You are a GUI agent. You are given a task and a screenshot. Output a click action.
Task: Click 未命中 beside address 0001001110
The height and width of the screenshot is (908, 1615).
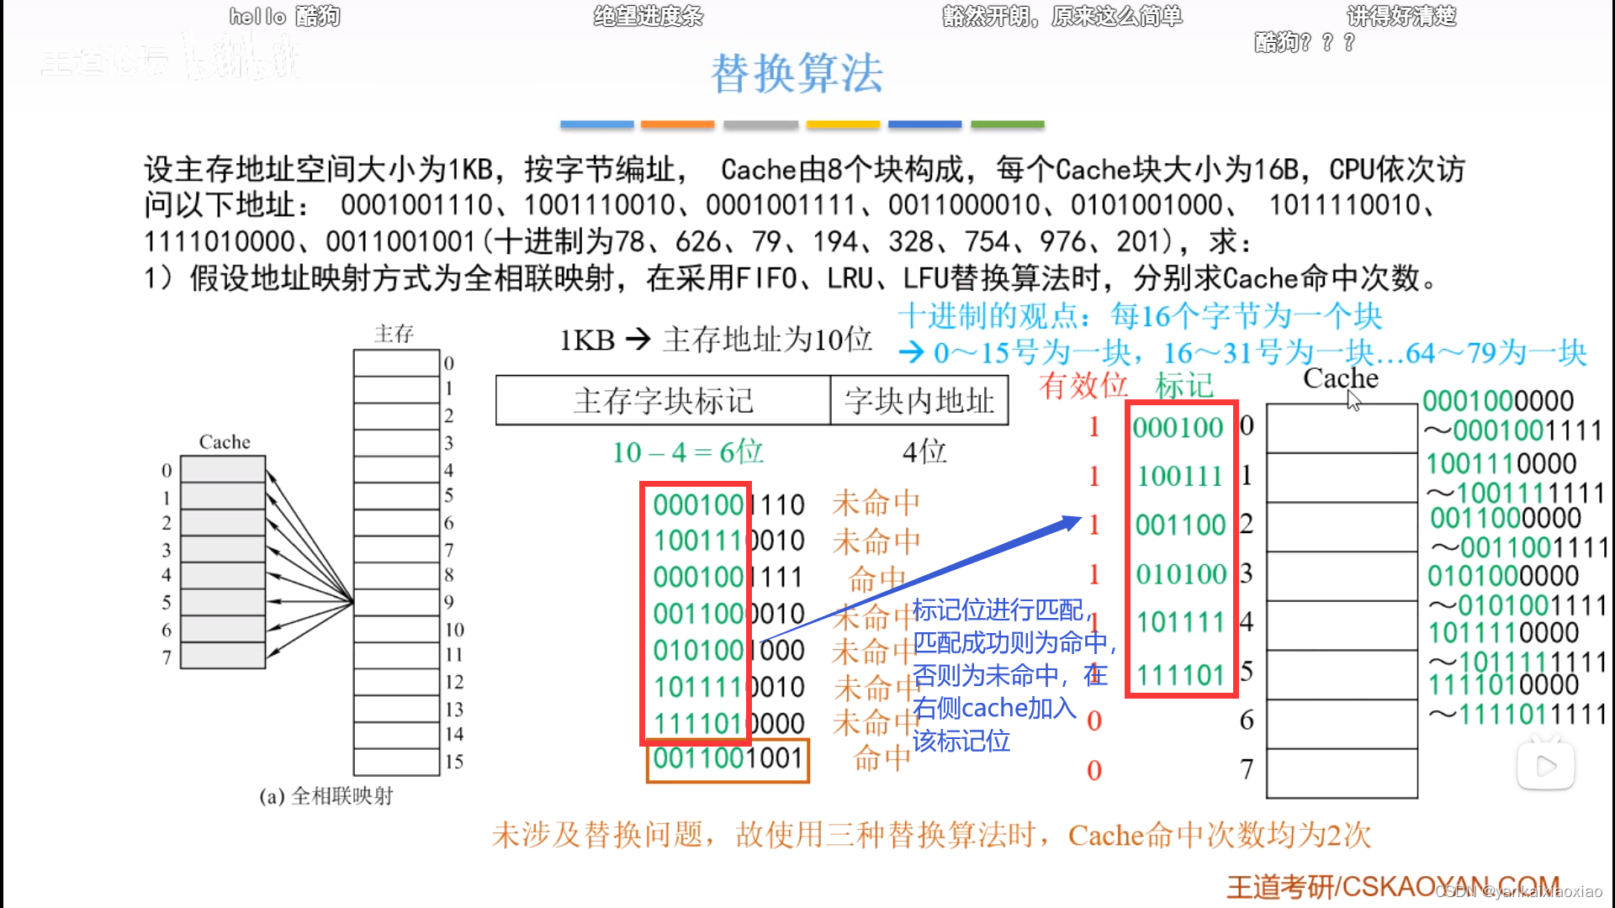tap(876, 504)
